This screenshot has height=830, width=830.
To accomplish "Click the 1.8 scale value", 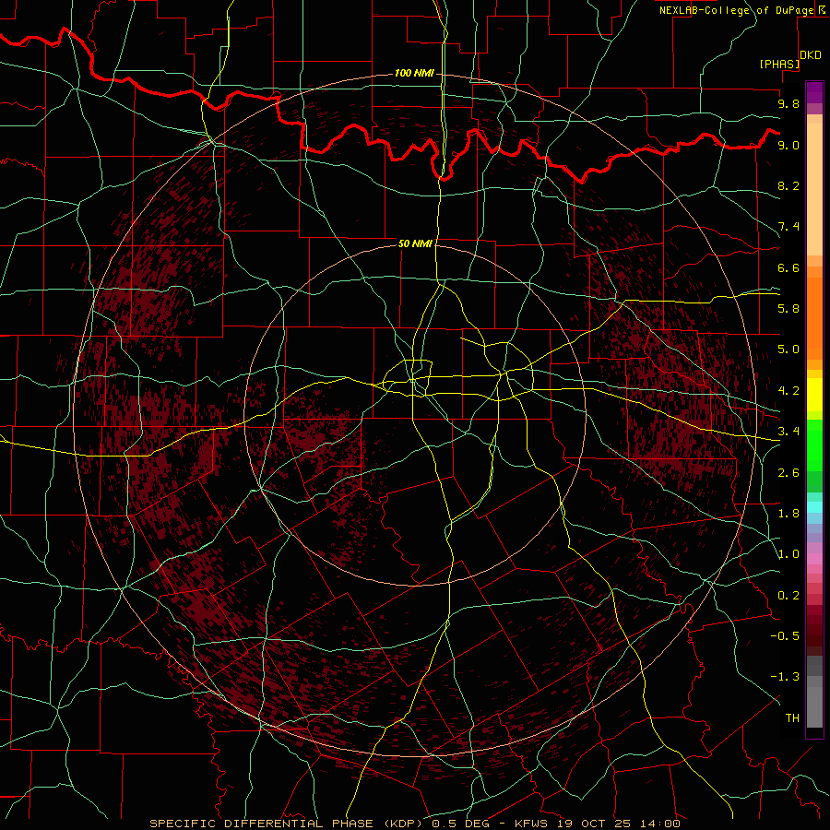I will tap(788, 514).
